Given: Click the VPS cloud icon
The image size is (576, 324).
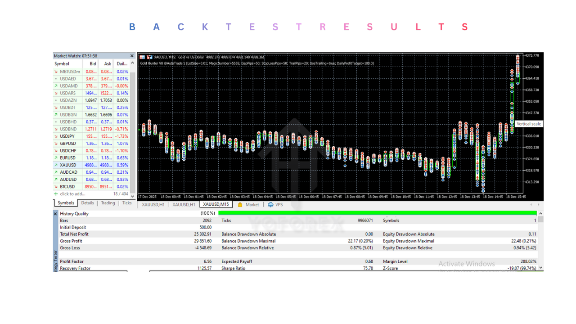Looking at the screenshot, I should [x=270, y=204].
